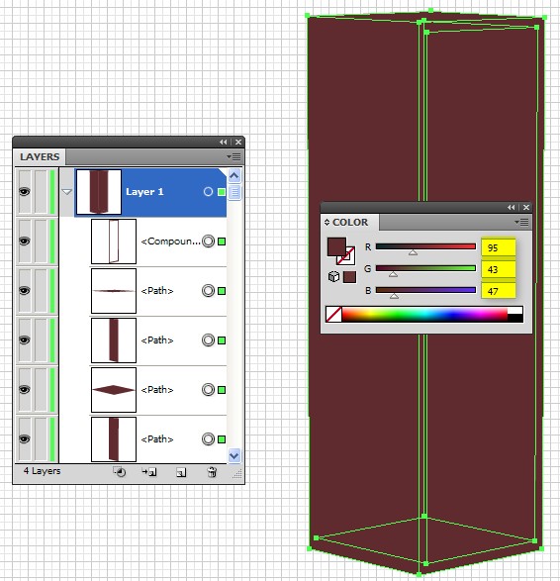Close the Layers panel
Viewport: 560px width, 581px height.
coord(238,142)
